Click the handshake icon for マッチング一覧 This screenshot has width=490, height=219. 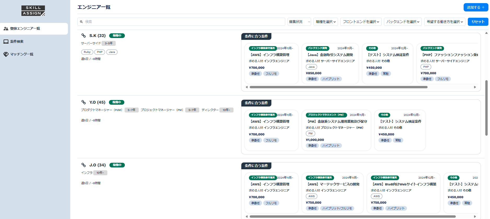(6, 54)
